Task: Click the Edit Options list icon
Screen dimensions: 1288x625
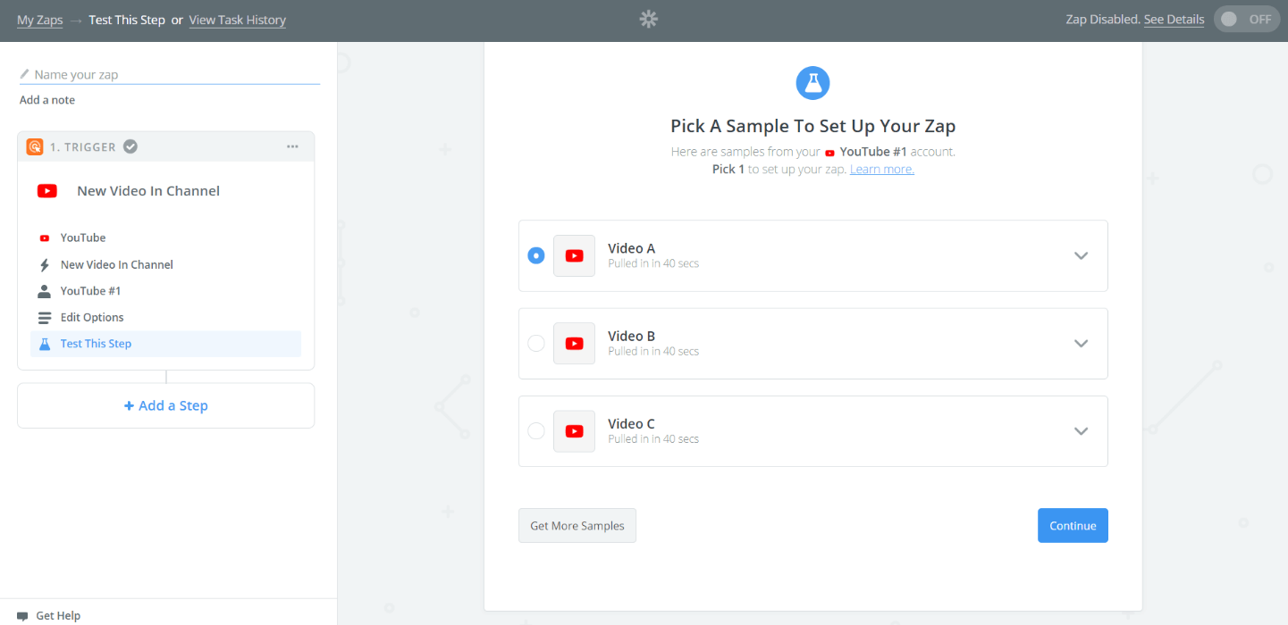Action: pyautogui.click(x=46, y=317)
